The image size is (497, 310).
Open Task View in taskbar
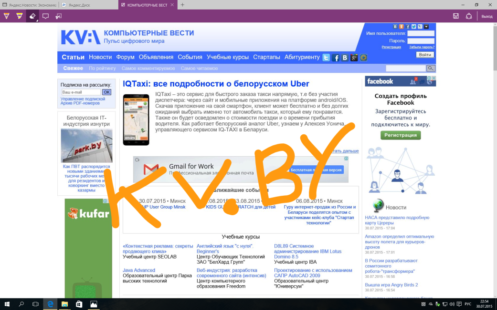point(35,304)
